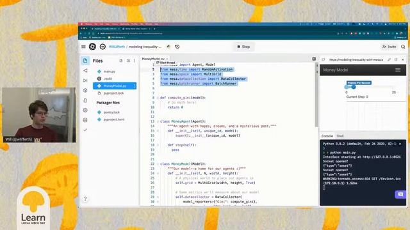Viewport: 410px width, 230px height.
Task: Open the Files panel sidebar icon
Action: point(85,61)
